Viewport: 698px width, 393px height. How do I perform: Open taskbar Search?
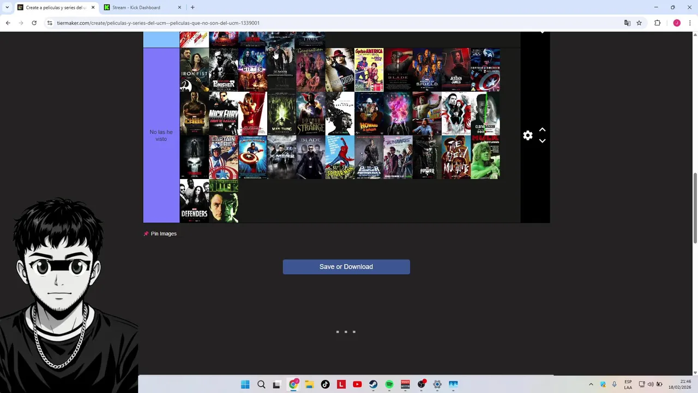click(x=261, y=384)
